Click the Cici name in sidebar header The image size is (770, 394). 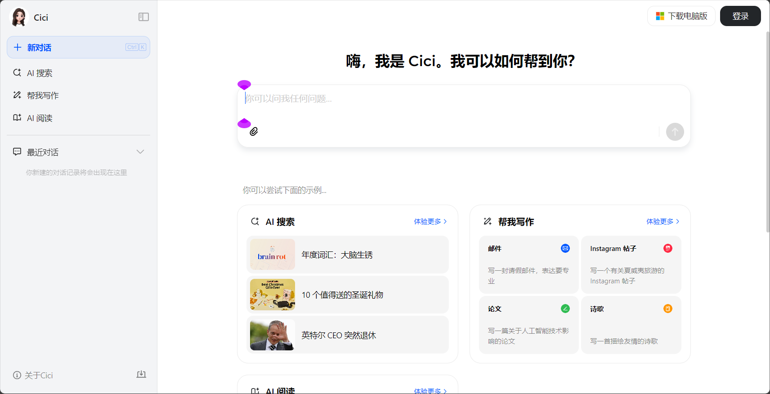tap(41, 18)
